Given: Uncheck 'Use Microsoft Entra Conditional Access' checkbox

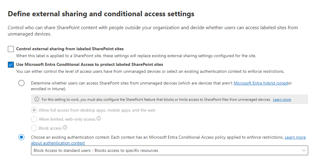Looking at the screenshot, I should [11, 65].
